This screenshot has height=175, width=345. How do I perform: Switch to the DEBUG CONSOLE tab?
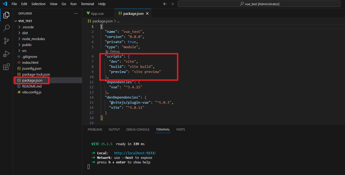point(138,129)
